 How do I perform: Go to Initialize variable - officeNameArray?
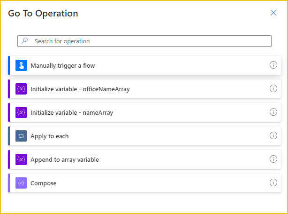pos(144,89)
